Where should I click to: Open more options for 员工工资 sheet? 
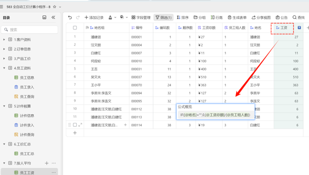tap(54, 173)
